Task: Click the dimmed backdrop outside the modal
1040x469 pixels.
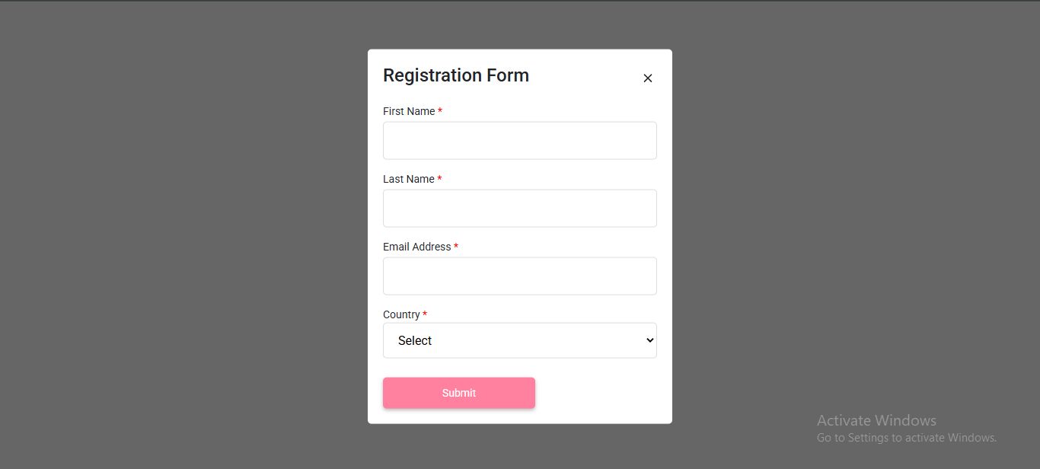Action: pos(183,228)
